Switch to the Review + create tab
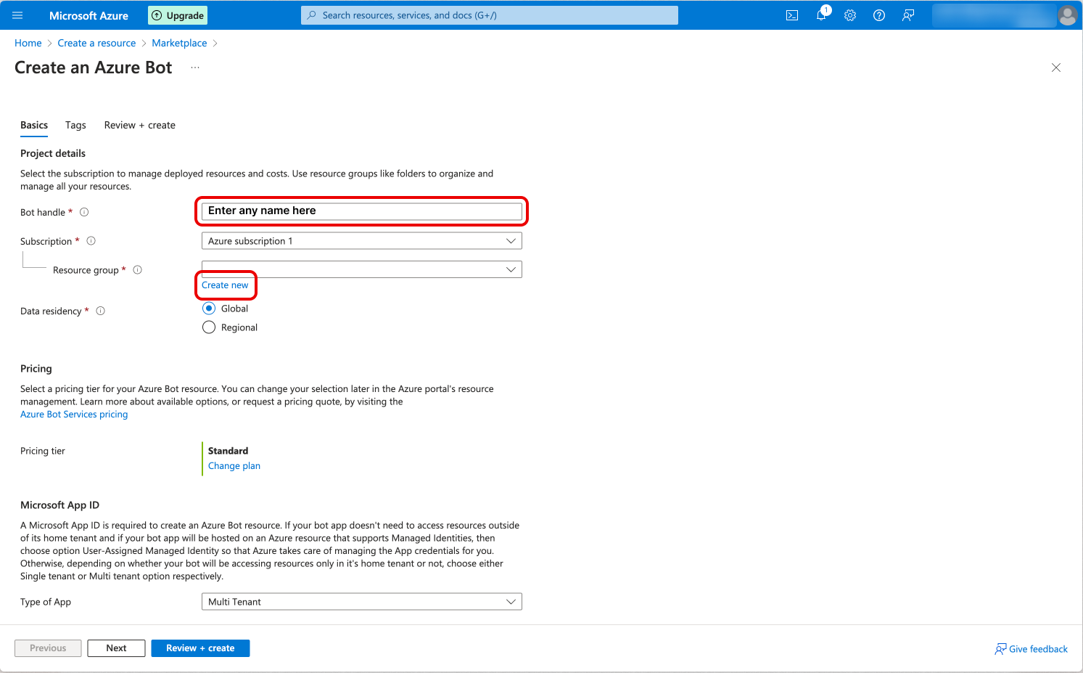This screenshot has width=1083, height=673. (140, 125)
